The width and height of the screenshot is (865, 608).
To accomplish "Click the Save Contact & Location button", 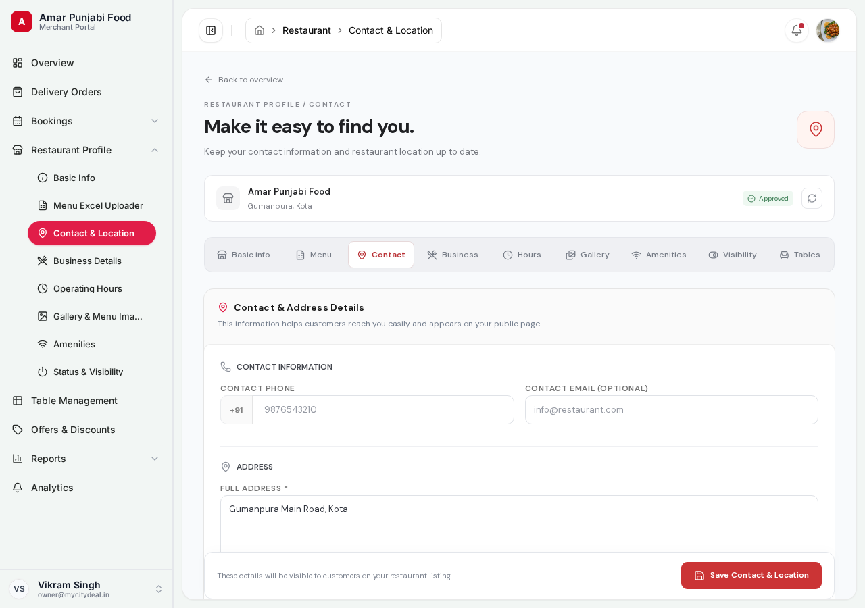I will (x=751, y=576).
